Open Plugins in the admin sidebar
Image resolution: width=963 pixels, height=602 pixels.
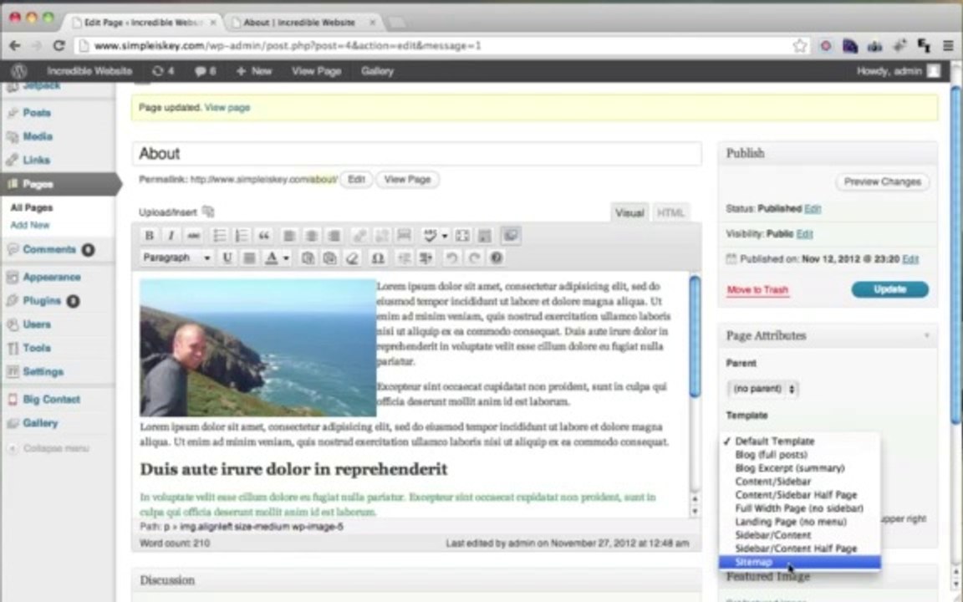coord(42,301)
